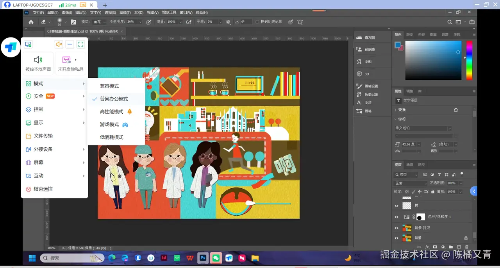Click the 被控本地声音 button

click(x=38, y=64)
